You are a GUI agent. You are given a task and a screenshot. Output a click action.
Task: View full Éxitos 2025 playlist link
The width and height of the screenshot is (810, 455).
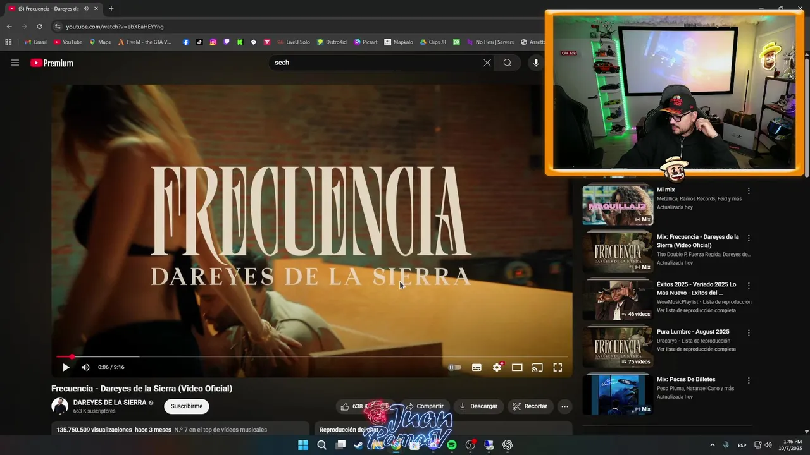(x=696, y=310)
